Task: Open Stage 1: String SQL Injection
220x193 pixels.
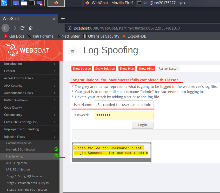Action: click(x=25, y=176)
